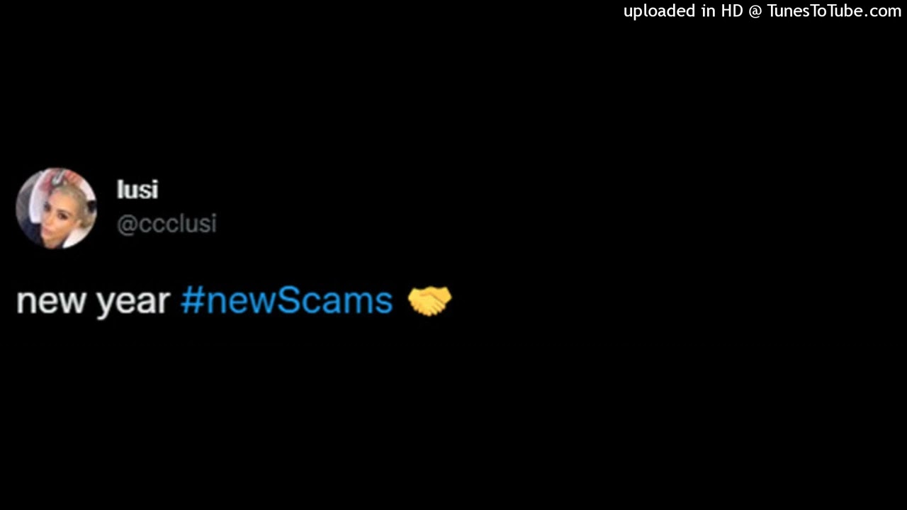This screenshot has height=510, width=907.
Task: Open the @ccclusi handle
Action: click(x=167, y=224)
